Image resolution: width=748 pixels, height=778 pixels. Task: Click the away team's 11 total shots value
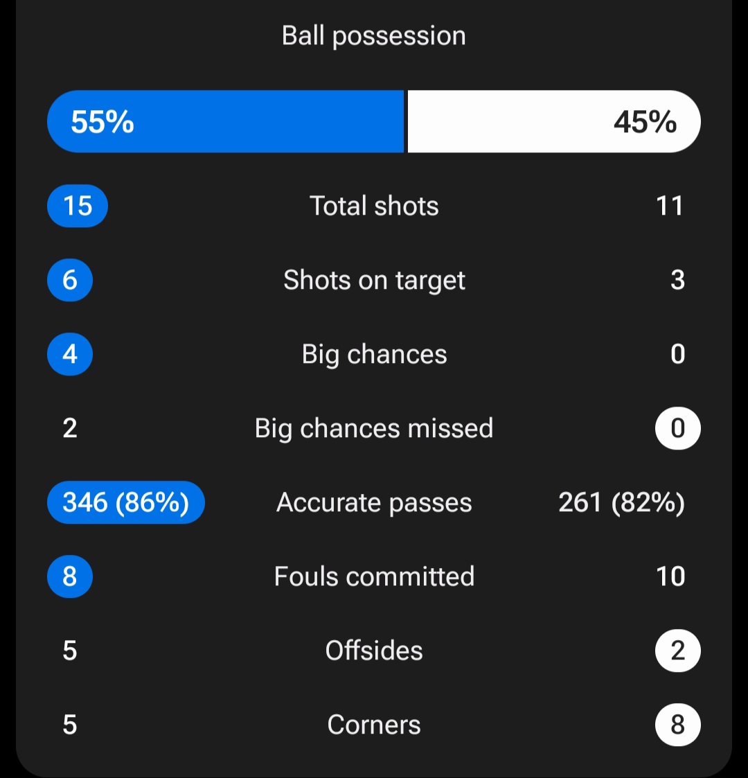pos(670,206)
